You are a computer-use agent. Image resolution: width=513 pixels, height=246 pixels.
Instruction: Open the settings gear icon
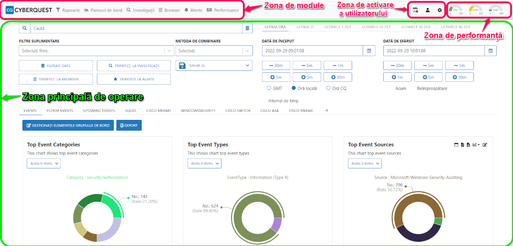tap(440, 10)
